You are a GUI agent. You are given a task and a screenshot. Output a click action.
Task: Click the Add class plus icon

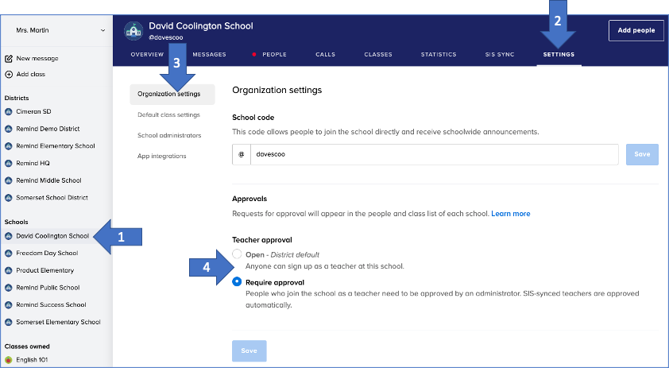9,74
